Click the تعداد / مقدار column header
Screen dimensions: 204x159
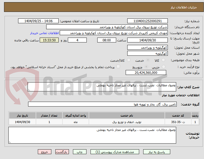click(49, 115)
